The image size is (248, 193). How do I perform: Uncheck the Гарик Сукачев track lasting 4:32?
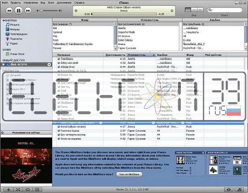(x=59, y=139)
